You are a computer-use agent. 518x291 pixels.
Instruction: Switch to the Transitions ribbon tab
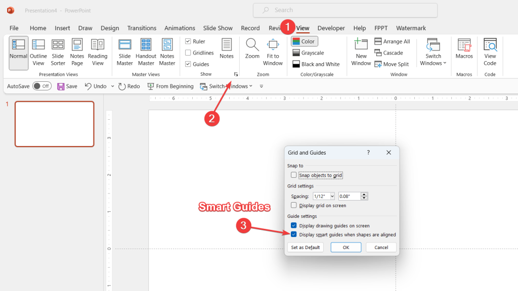coord(142,28)
